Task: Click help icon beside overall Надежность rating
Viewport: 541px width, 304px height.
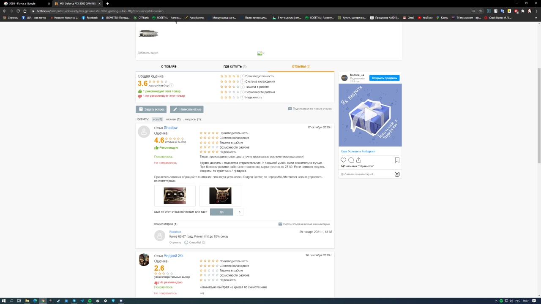Action: (242, 98)
